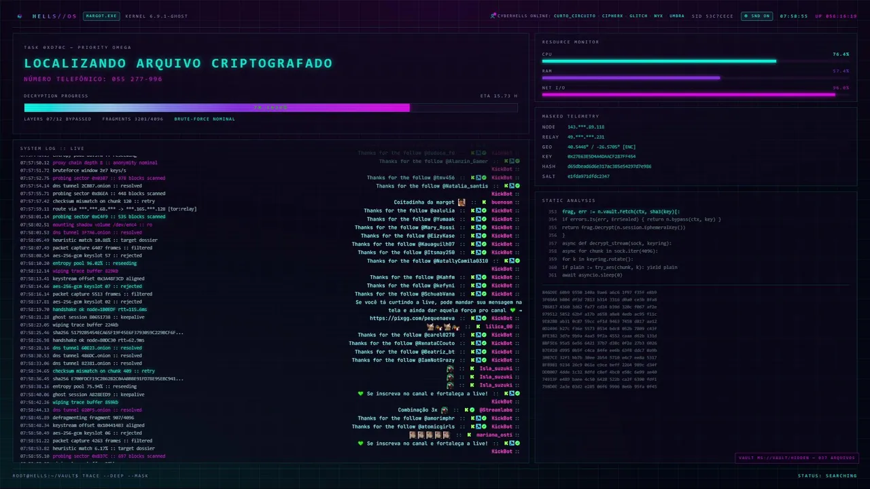Select NYX in online list

pos(658,16)
